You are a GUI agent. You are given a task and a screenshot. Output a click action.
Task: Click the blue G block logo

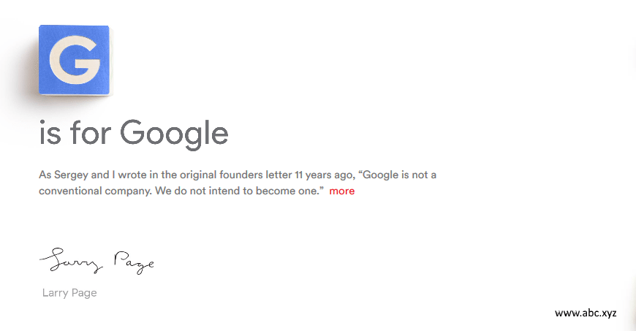[x=74, y=60]
